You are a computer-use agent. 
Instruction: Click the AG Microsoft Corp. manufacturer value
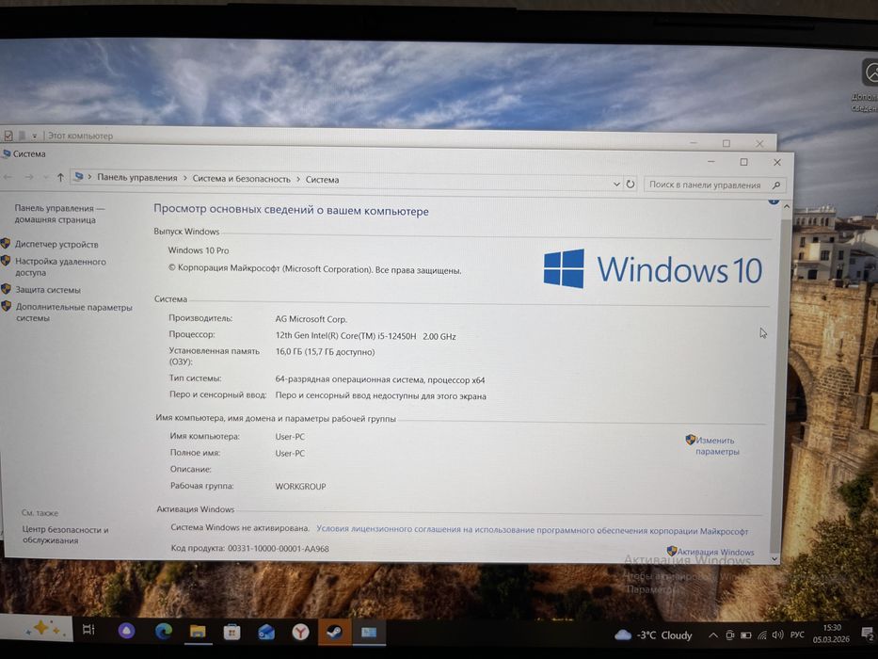tap(311, 319)
